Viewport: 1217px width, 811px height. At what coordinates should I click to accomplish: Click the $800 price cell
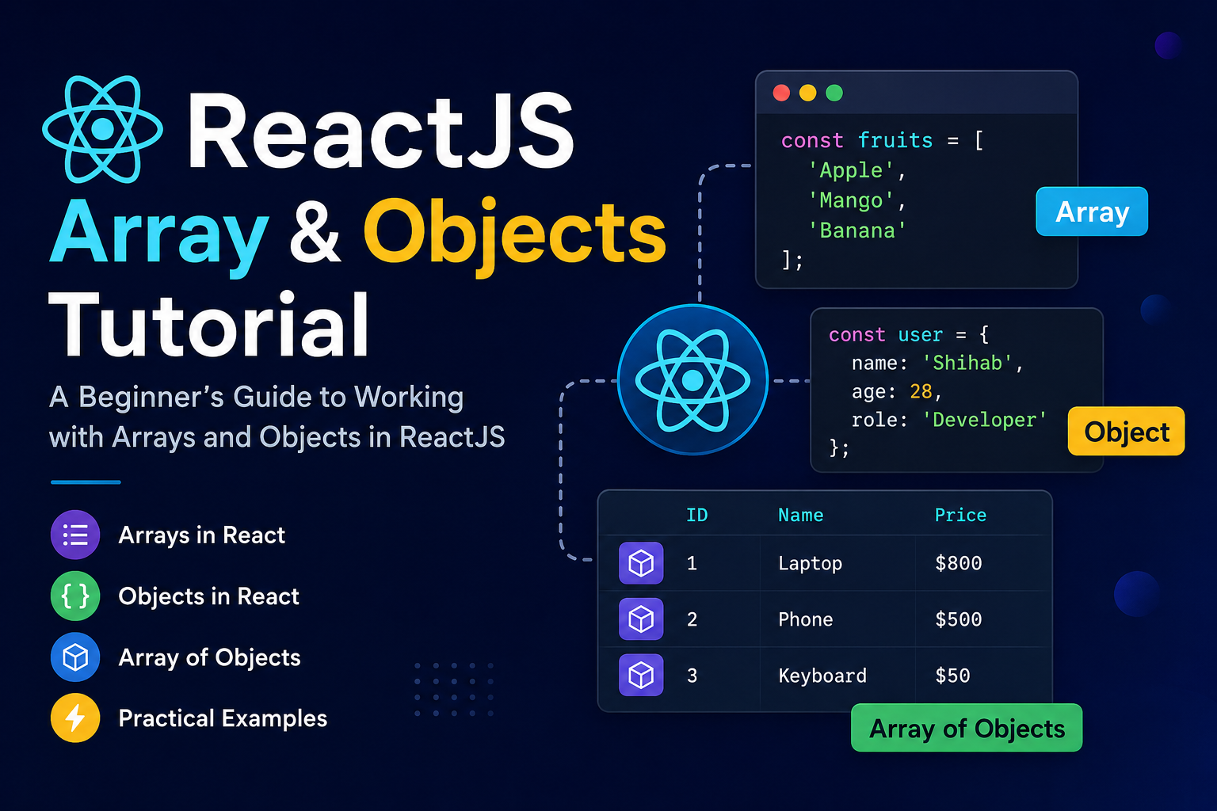[958, 563]
